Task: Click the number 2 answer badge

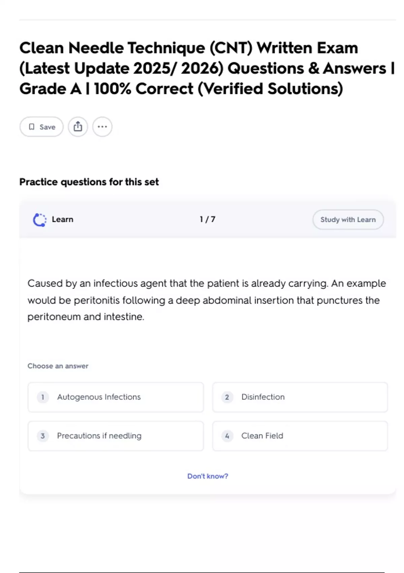Action: [x=227, y=397]
